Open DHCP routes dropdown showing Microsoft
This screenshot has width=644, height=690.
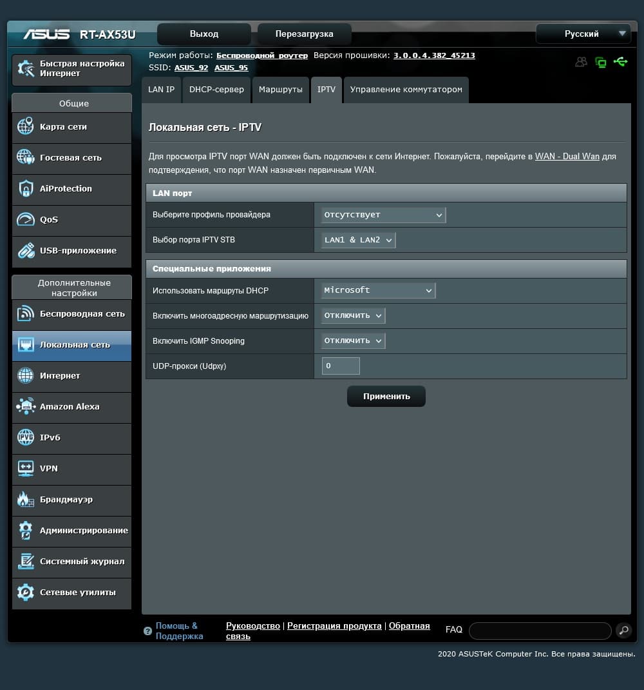[x=378, y=290]
